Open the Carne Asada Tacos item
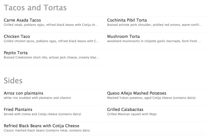 (22, 20)
